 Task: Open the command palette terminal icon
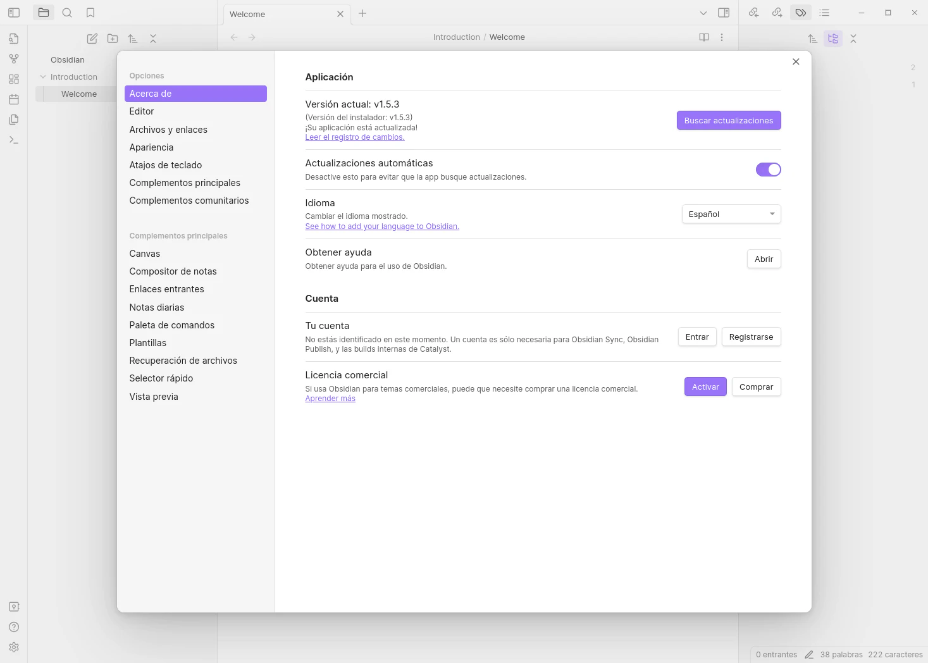click(x=14, y=140)
